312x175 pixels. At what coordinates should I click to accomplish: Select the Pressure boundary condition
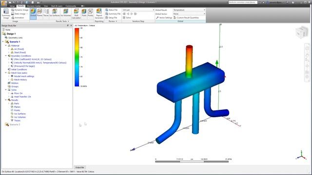[24, 66]
